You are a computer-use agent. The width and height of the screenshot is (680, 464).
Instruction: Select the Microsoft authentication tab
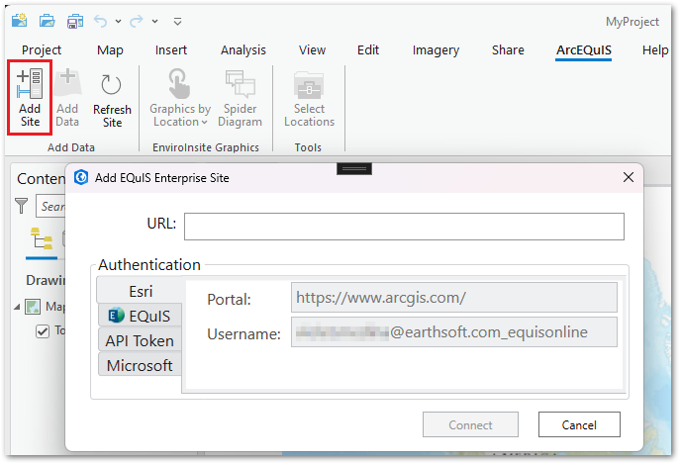click(140, 366)
